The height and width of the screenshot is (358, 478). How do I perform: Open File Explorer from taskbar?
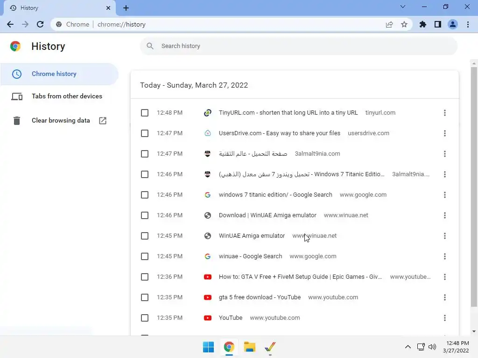(x=249, y=347)
